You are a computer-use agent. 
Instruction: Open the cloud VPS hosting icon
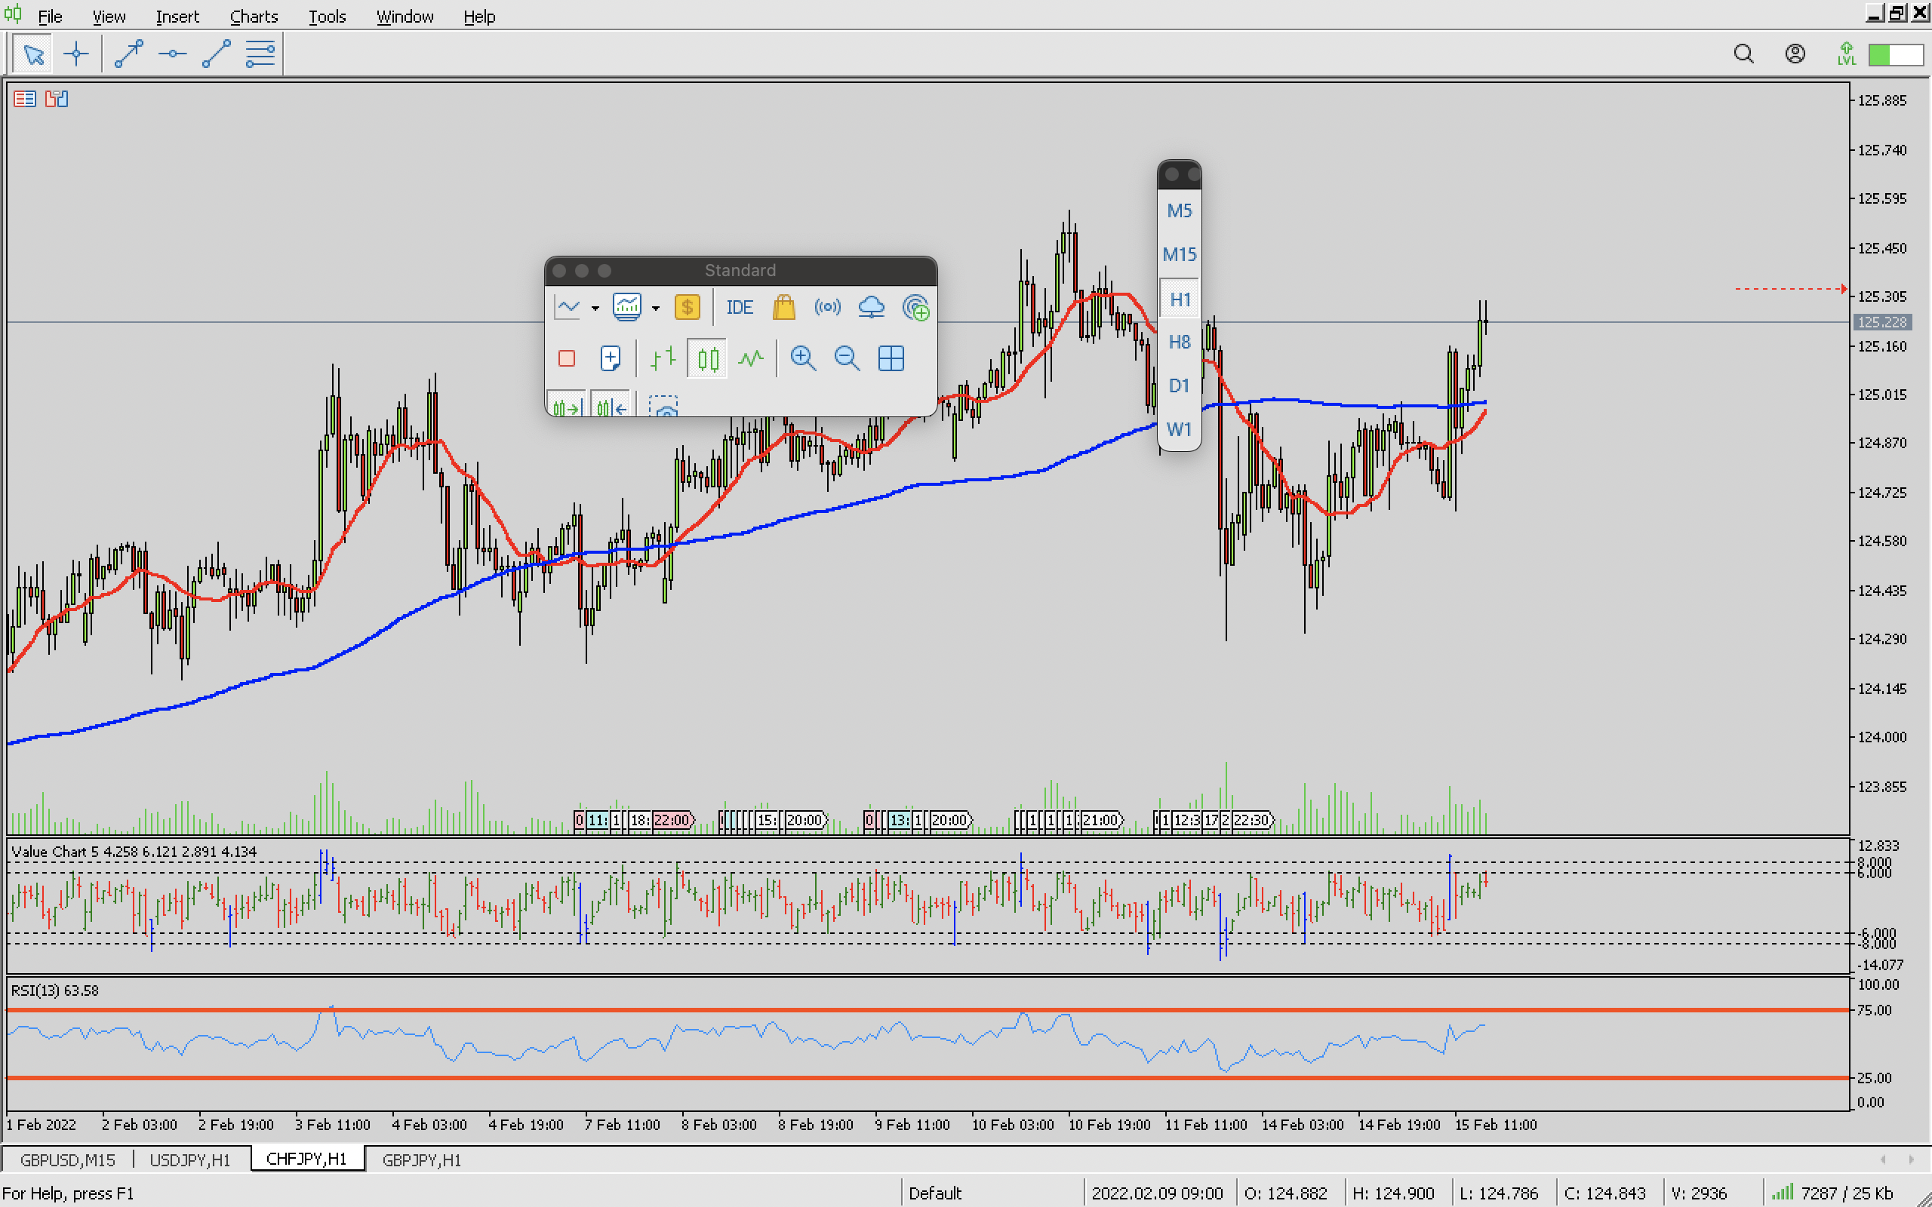pos(871,307)
